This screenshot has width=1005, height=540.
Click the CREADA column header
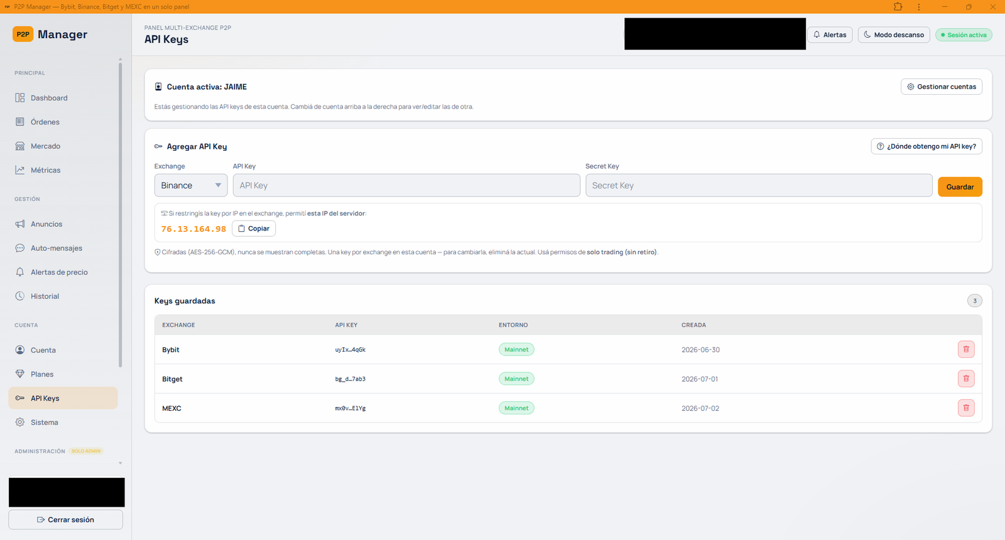693,325
